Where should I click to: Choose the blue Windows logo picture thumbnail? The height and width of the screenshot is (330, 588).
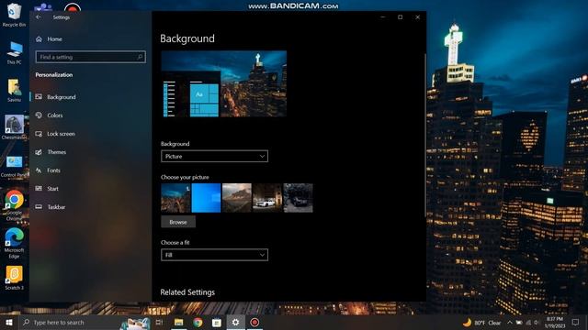(206, 198)
